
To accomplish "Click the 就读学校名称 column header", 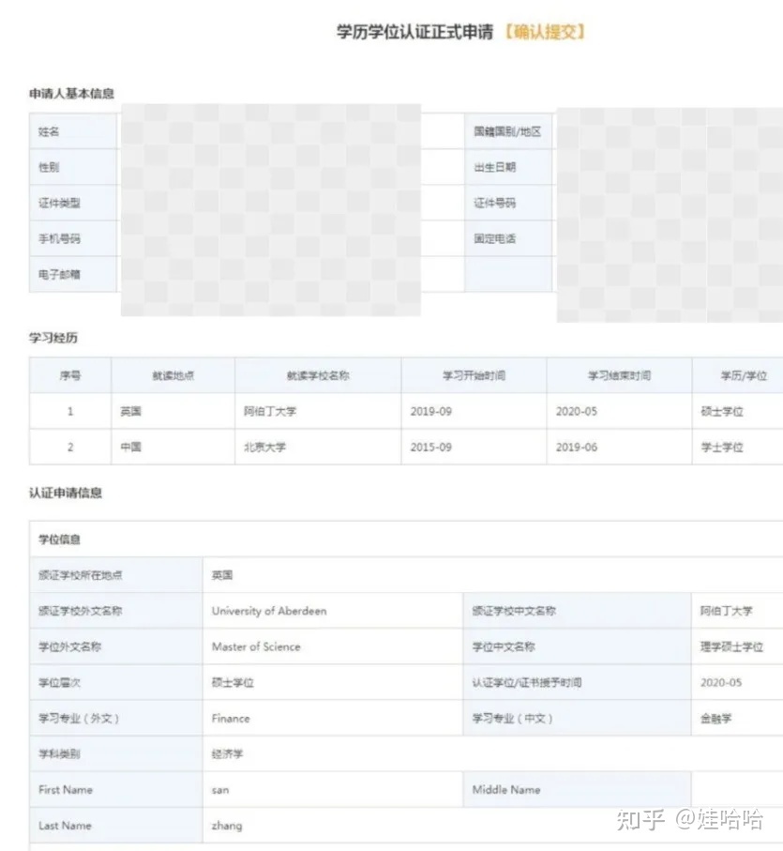I will pos(318,375).
